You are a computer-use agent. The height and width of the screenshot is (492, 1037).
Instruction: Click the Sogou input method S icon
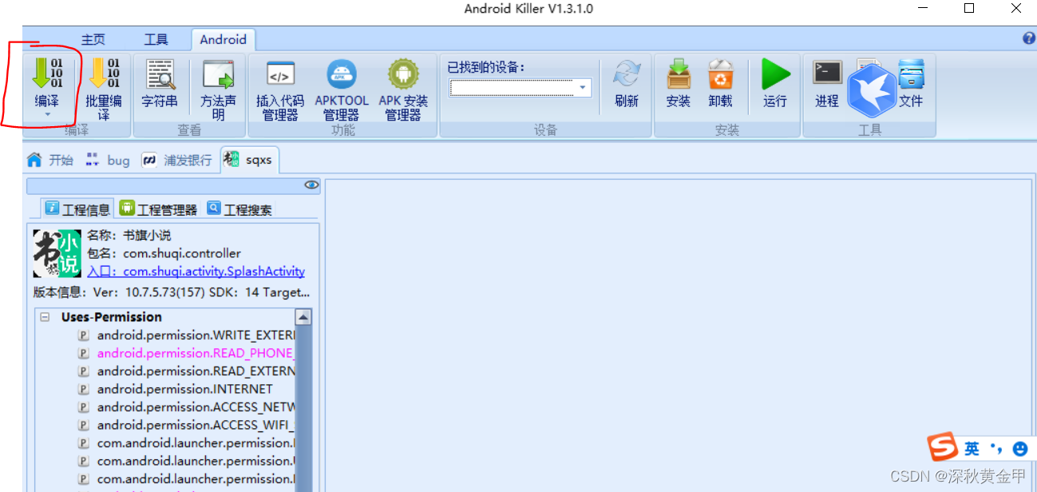943,448
